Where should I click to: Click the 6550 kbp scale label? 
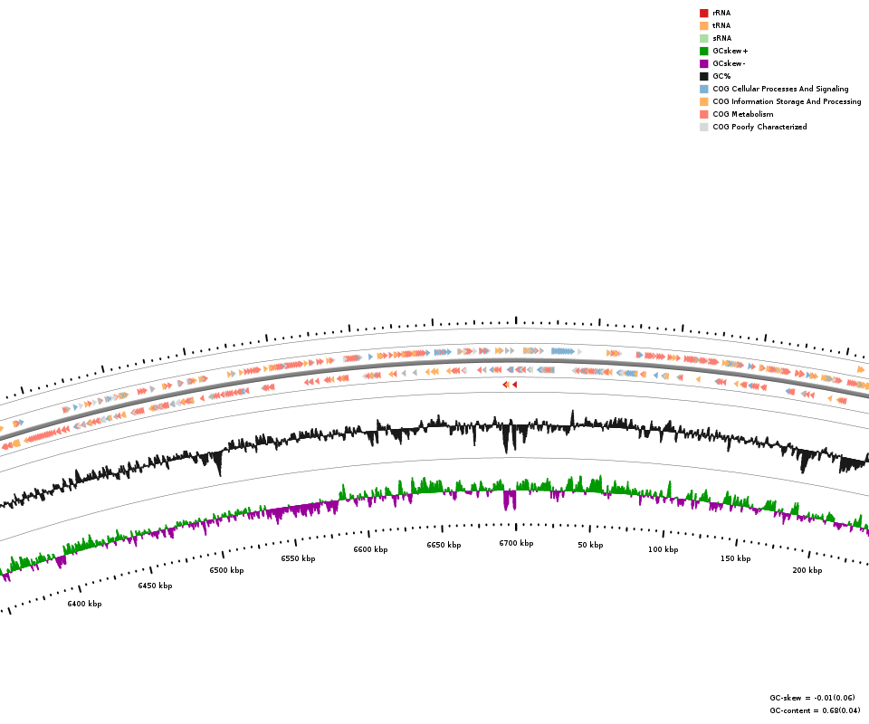point(298,558)
